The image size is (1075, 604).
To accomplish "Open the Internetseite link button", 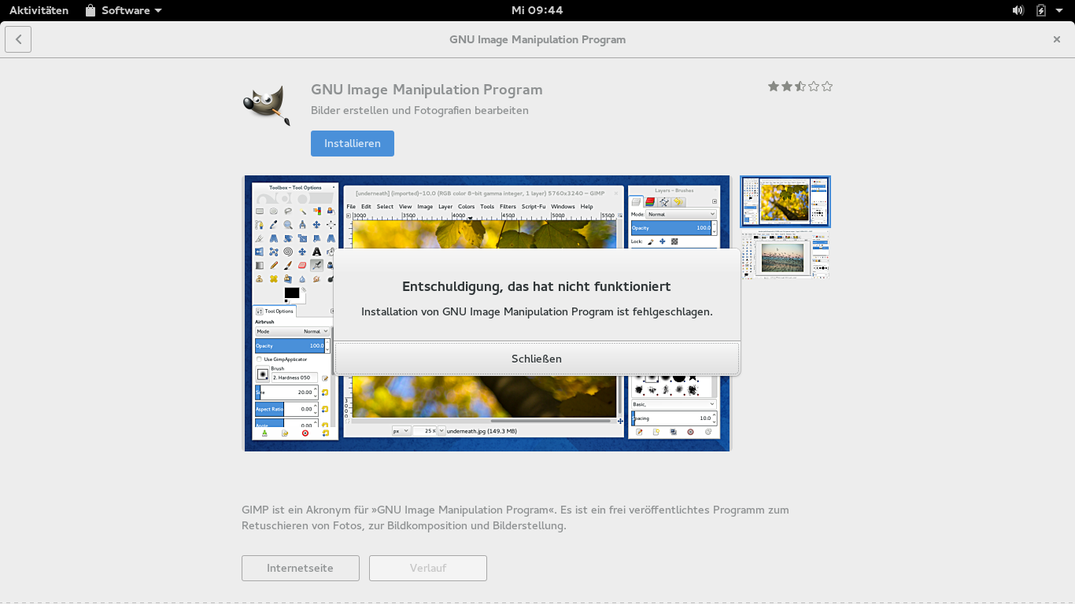I will 301,568.
